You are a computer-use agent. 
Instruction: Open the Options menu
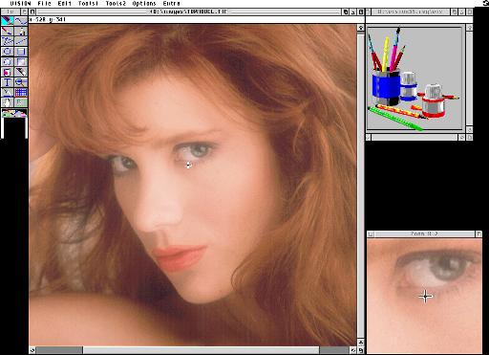tap(144, 4)
